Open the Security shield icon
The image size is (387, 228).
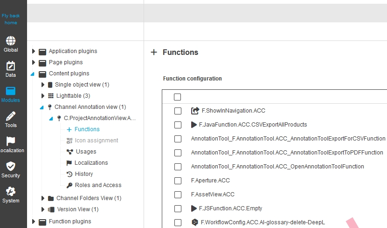pos(11,167)
